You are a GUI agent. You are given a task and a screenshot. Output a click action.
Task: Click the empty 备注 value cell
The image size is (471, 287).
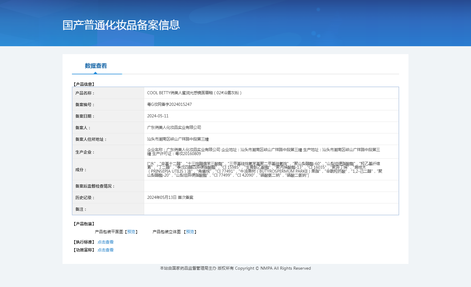tap(271, 209)
